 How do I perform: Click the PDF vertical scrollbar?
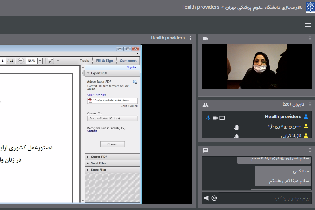coord(83,133)
